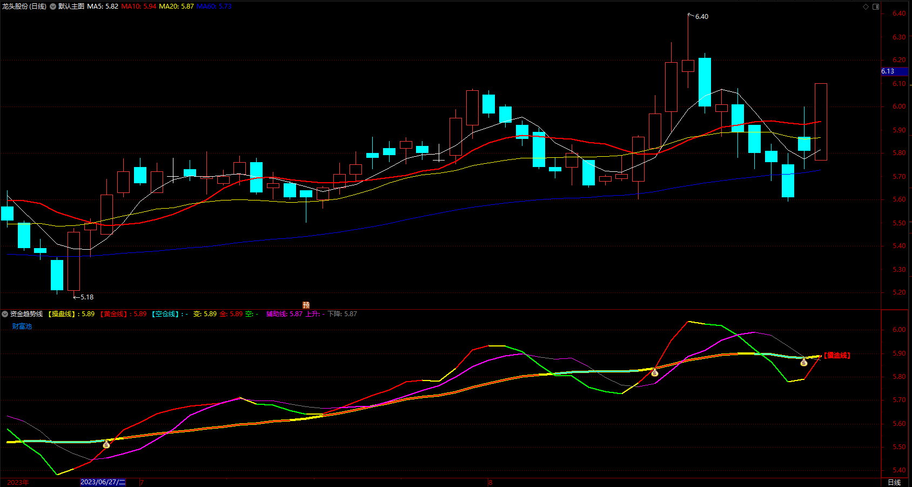Click the 资金趋势线 indicator name

click(26, 314)
